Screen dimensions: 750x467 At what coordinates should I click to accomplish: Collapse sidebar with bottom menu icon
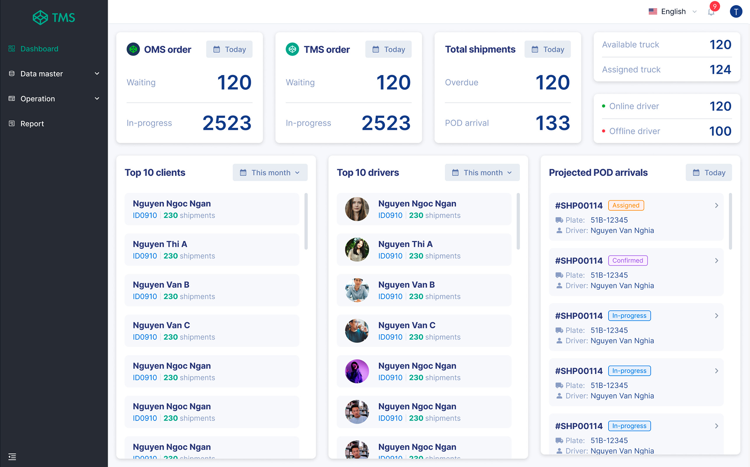[12, 456]
